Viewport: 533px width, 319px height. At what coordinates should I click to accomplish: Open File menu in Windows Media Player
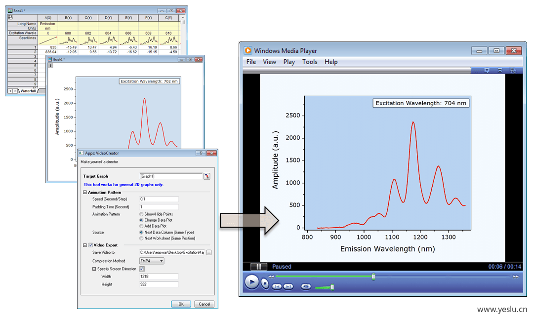tap(251, 62)
